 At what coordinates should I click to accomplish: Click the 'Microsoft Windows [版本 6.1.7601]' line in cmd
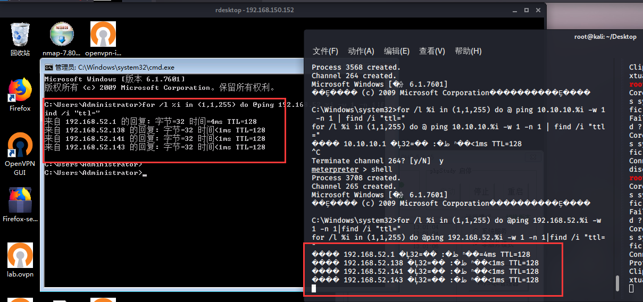click(115, 79)
